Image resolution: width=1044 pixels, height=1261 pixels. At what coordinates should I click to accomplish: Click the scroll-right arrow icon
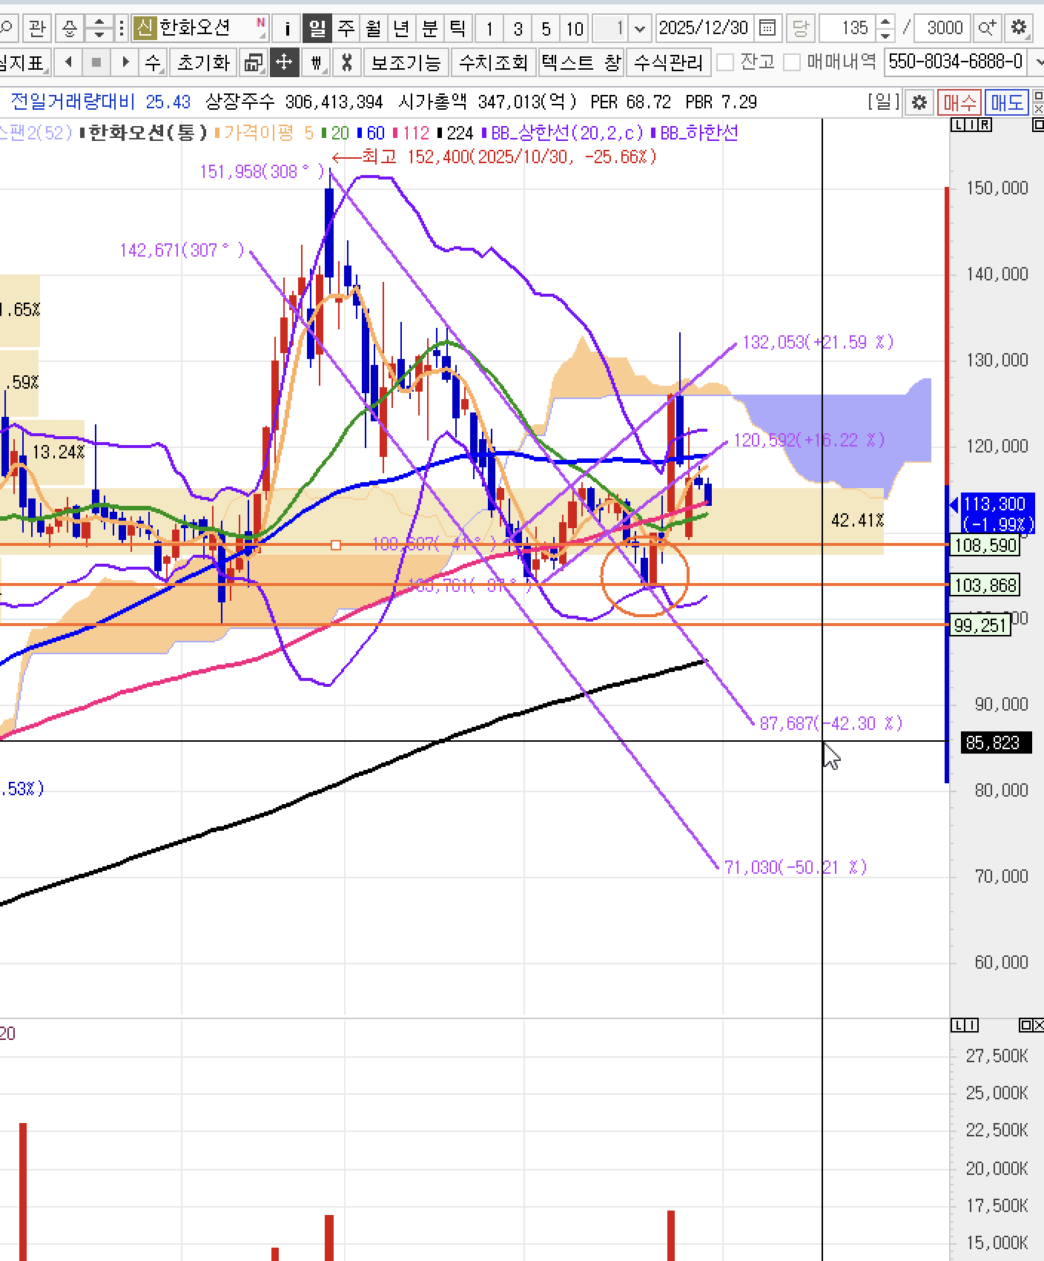click(x=125, y=62)
